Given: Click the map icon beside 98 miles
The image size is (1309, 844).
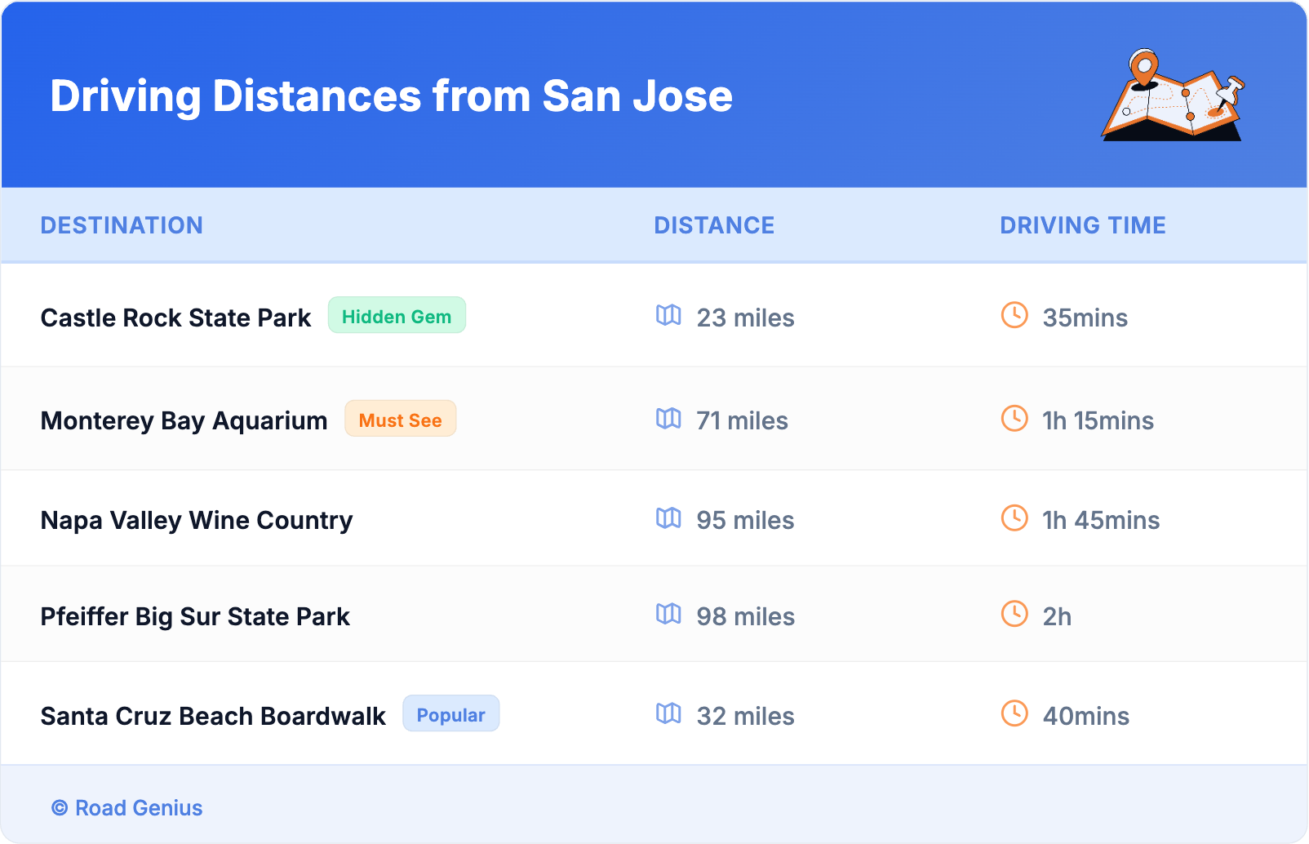Looking at the screenshot, I should (x=668, y=614).
